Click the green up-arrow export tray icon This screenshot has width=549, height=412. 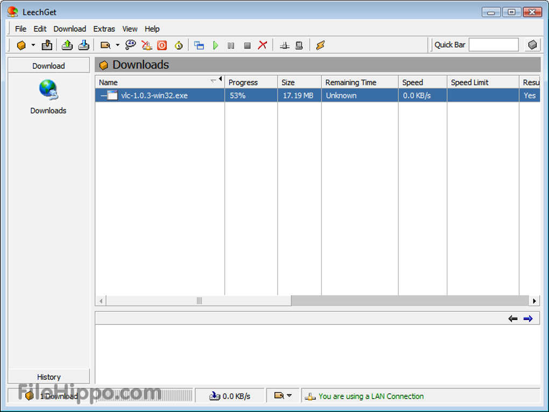pos(67,45)
